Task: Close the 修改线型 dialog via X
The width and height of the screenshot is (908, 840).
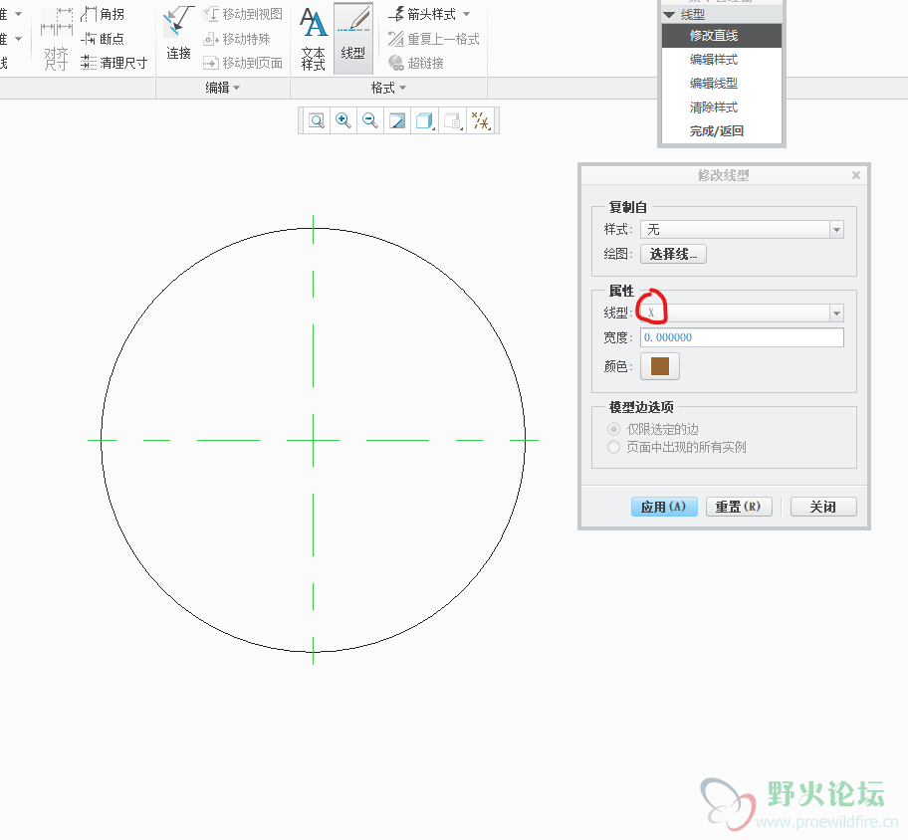Action: (x=856, y=175)
